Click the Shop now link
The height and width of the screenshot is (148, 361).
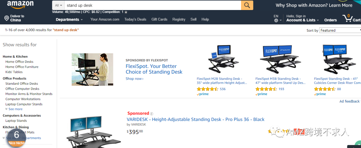[134, 78]
